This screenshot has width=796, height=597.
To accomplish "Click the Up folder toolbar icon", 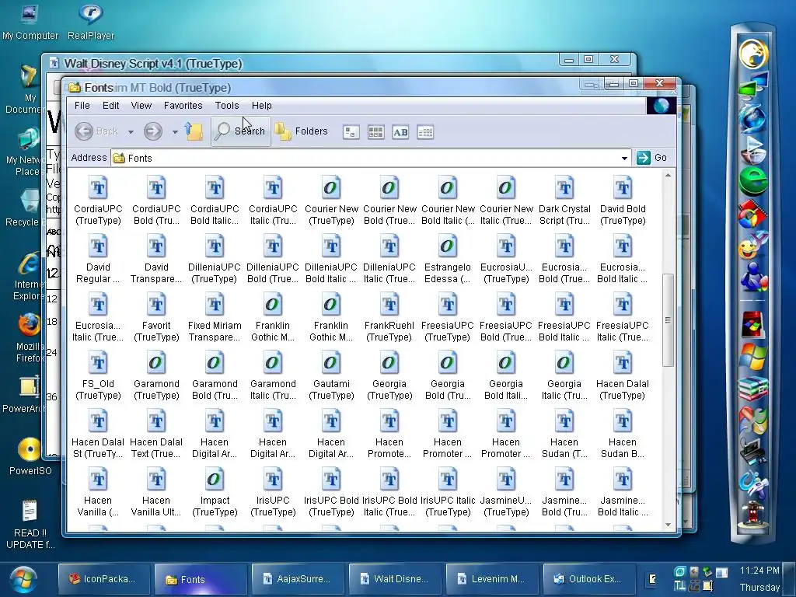I will click(x=194, y=131).
